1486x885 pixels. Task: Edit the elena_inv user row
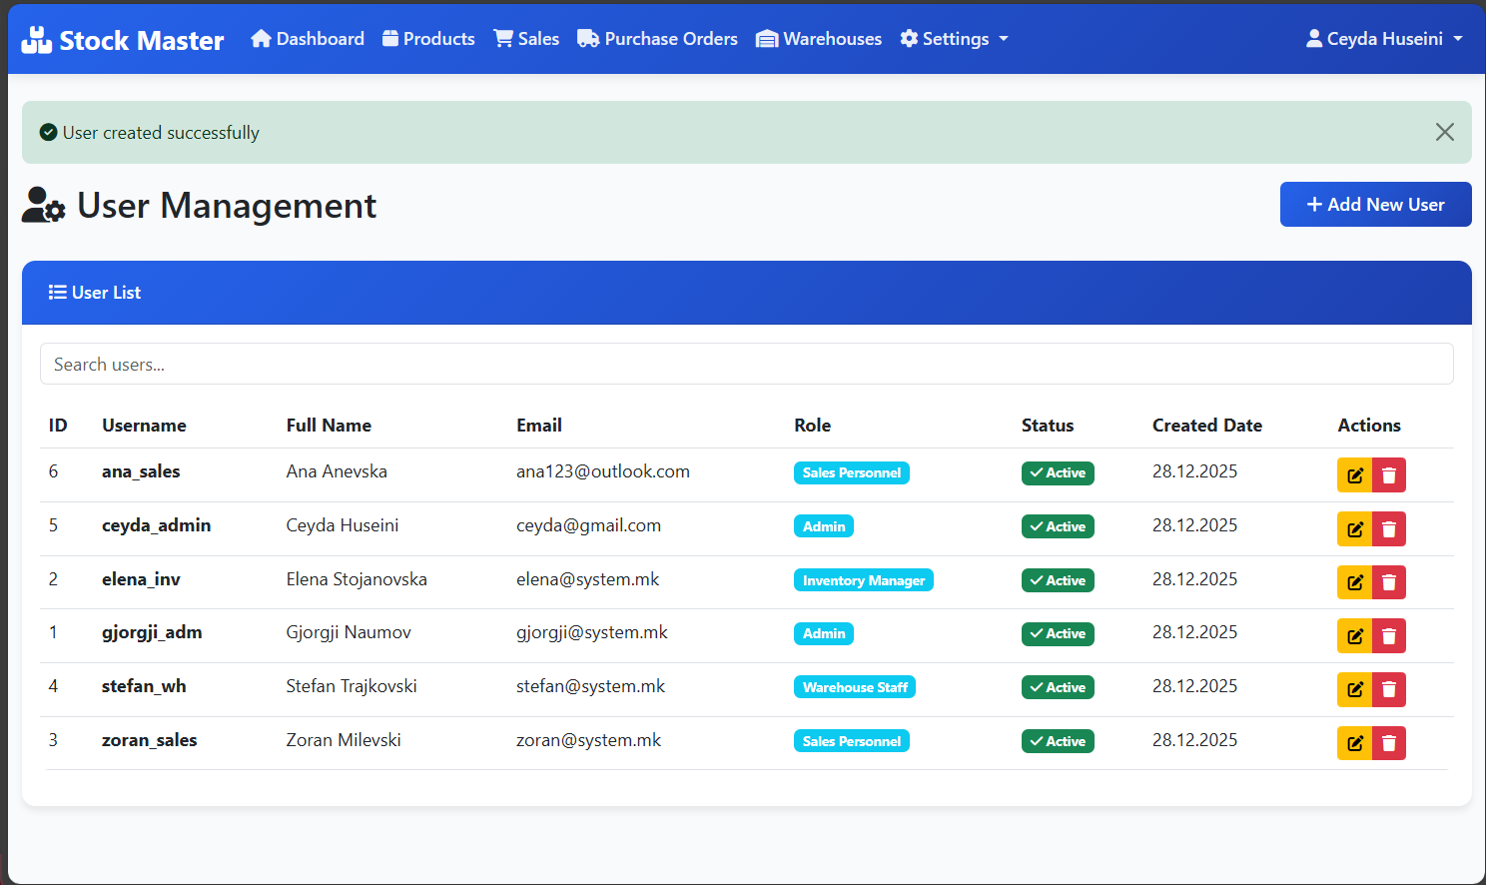[x=1354, y=582]
